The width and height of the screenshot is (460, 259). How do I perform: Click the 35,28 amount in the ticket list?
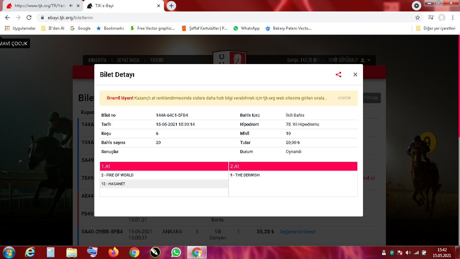tap(266, 232)
